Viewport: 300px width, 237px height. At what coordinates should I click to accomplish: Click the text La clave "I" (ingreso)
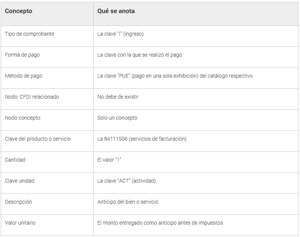(x=120, y=34)
